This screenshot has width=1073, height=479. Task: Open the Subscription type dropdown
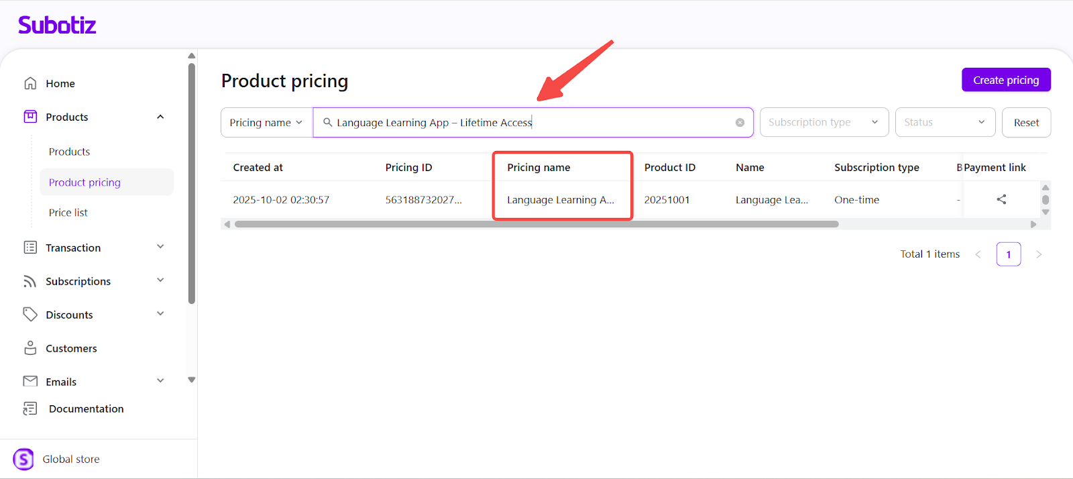(x=824, y=122)
